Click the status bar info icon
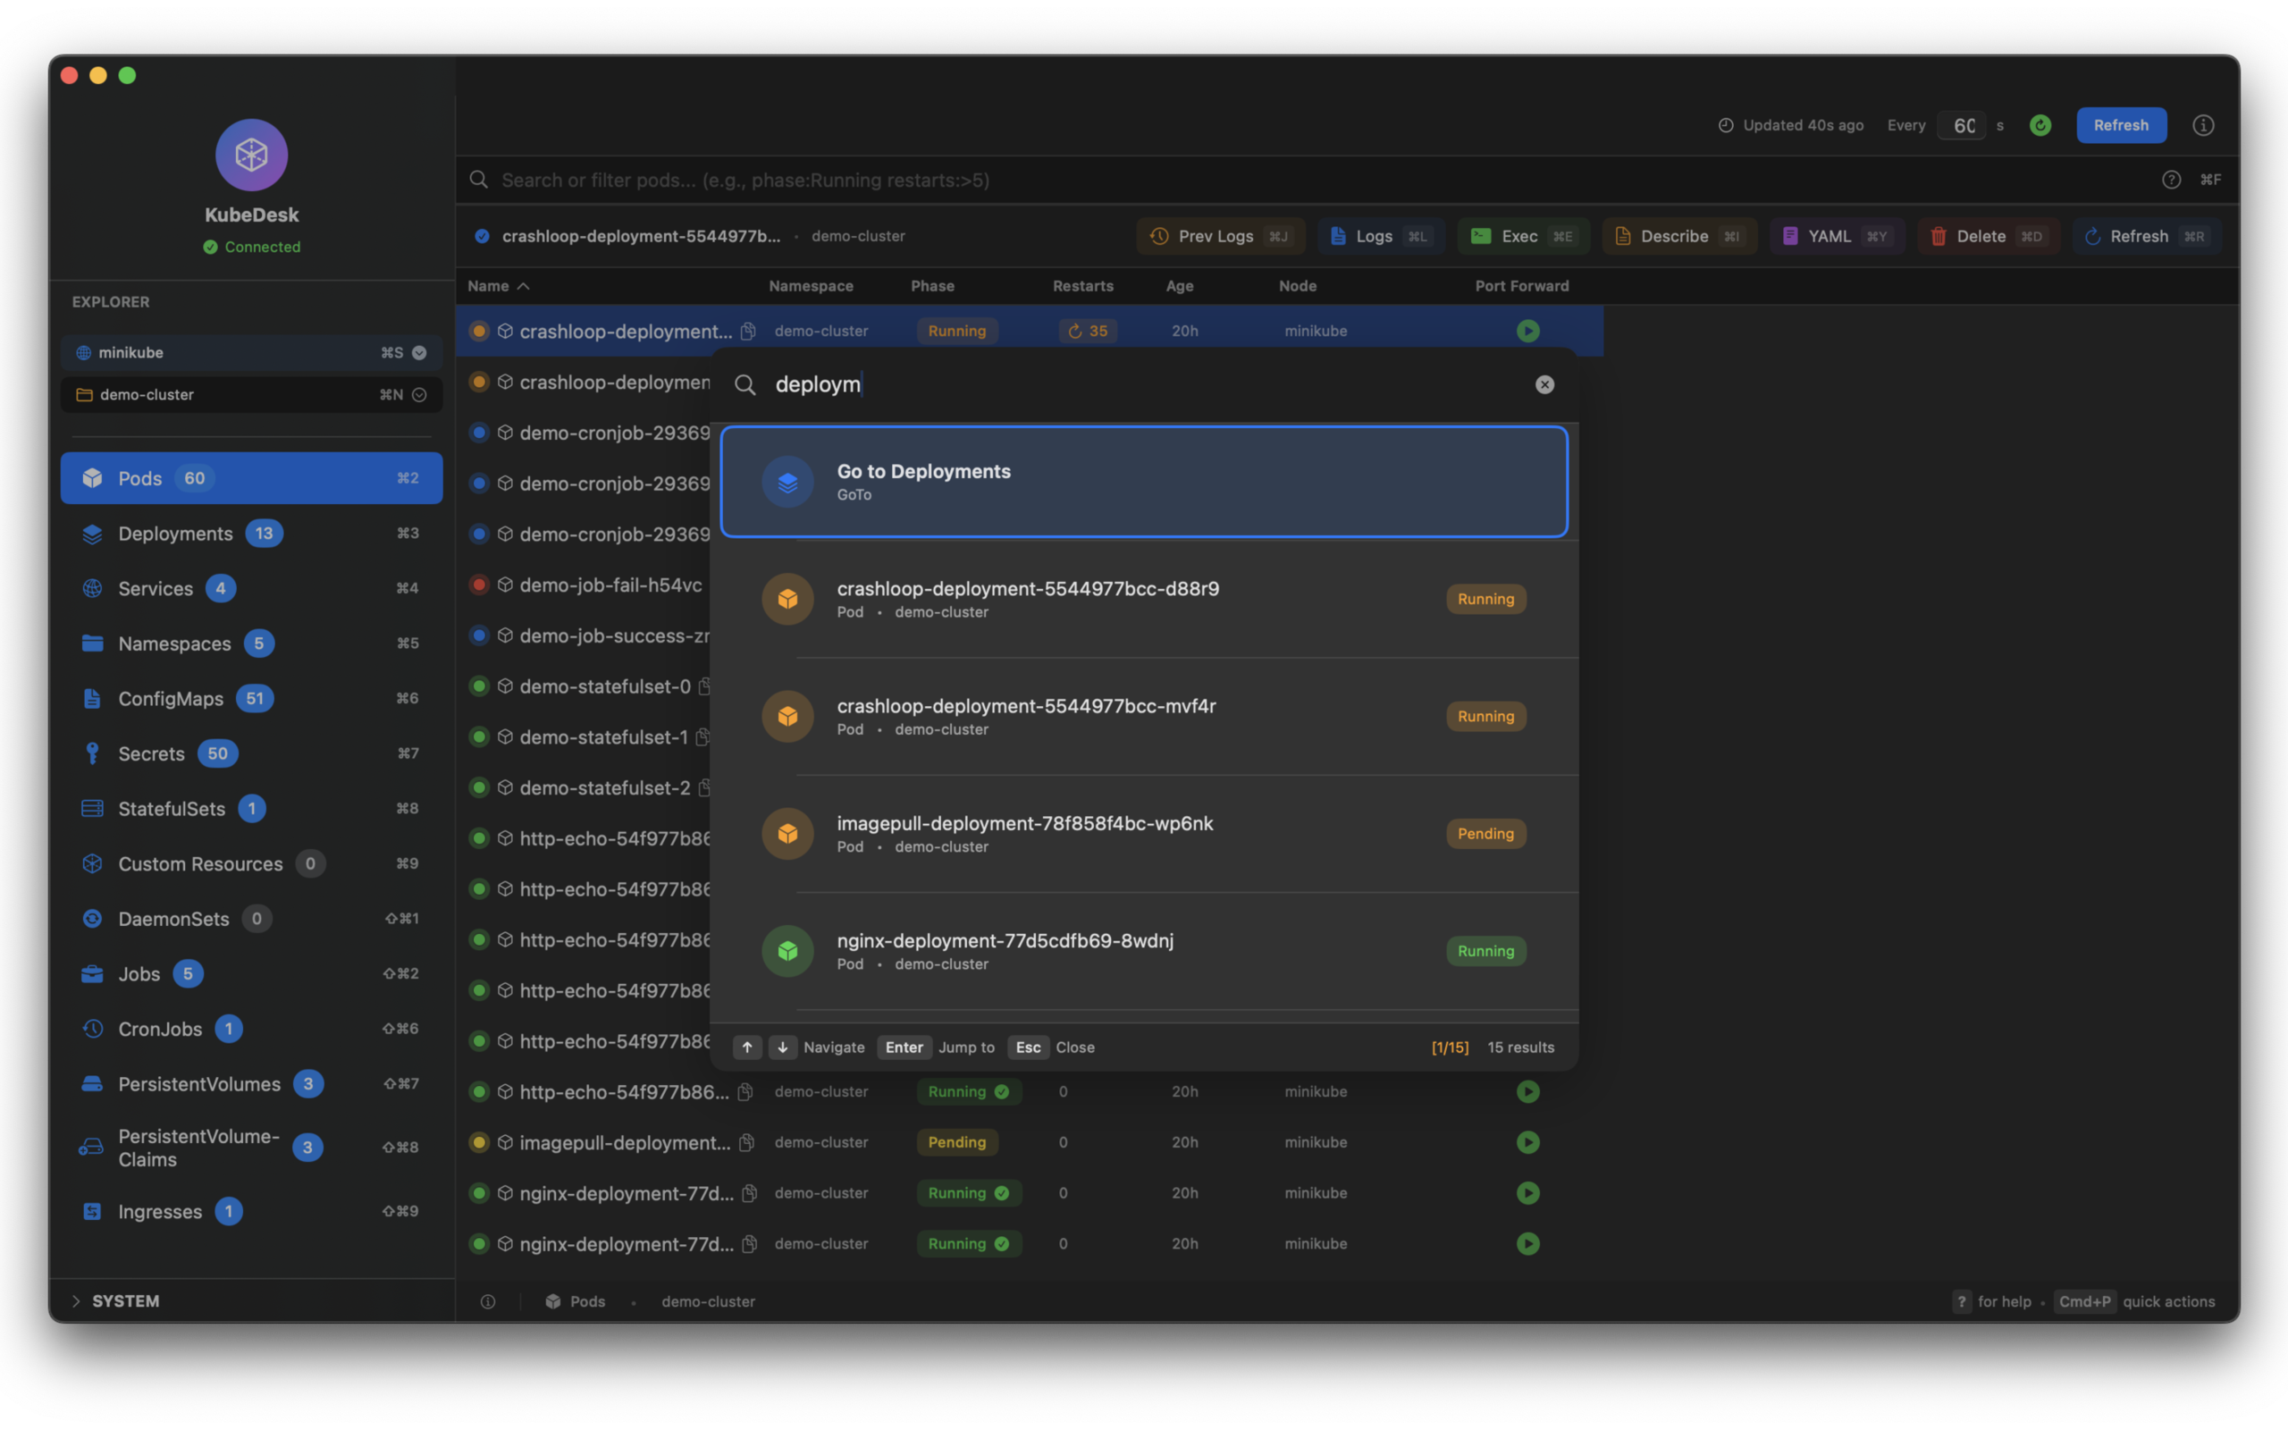Screen dimensions: 2288x1430 tap(488, 1301)
